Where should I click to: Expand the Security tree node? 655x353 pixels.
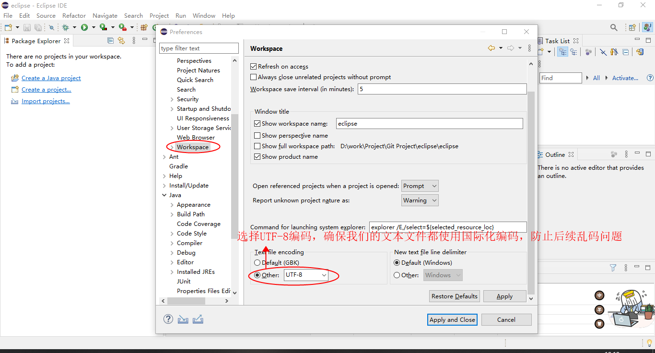tap(172, 99)
